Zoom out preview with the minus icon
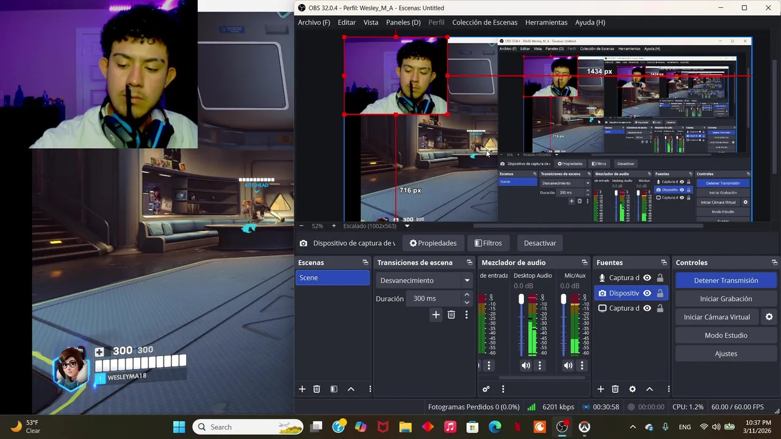The width and height of the screenshot is (781, 439). tap(301, 226)
